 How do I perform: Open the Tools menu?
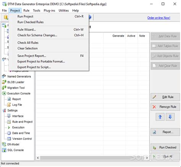tap(37, 11)
